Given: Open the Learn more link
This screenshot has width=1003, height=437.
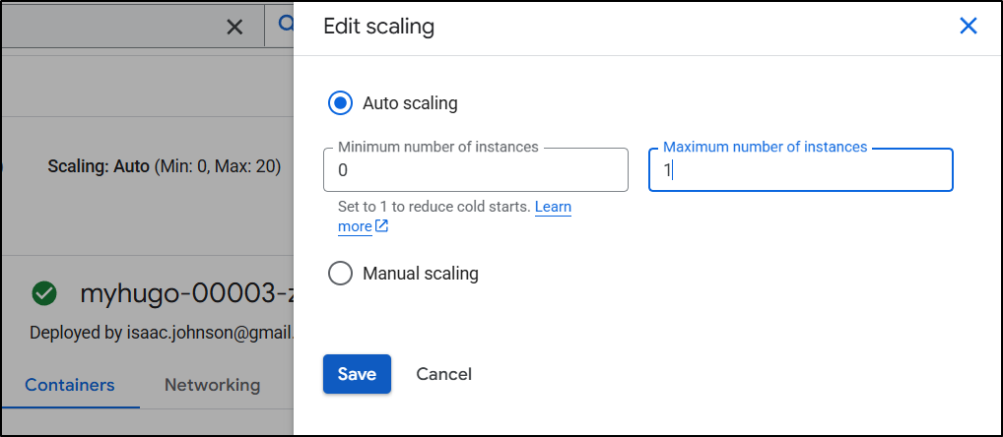Looking at the screenshot, I should coord(553,207).
